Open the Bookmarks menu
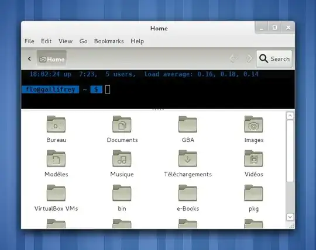Screen dimensions: 316x250 109,41
